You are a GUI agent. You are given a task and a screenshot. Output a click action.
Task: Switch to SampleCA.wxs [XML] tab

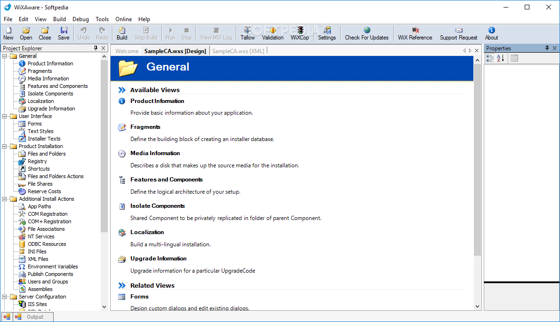click(238, 51)
